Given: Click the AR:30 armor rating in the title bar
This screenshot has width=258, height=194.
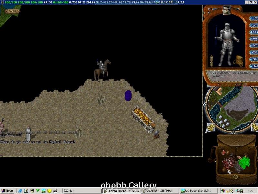Looking at the screenshot, I should (48, 2).
